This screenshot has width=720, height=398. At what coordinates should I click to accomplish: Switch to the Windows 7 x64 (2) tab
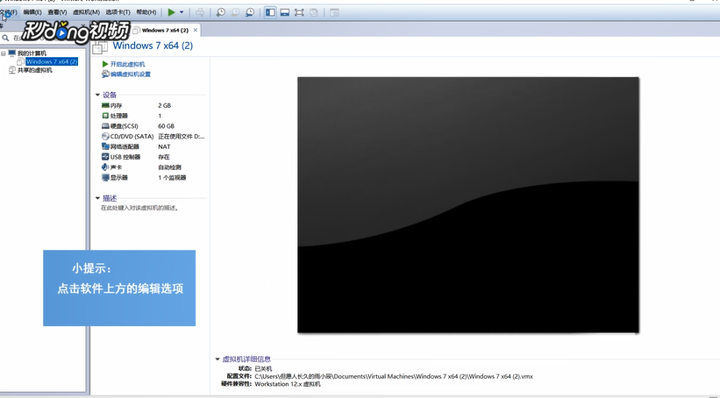[x=165, y=30]
